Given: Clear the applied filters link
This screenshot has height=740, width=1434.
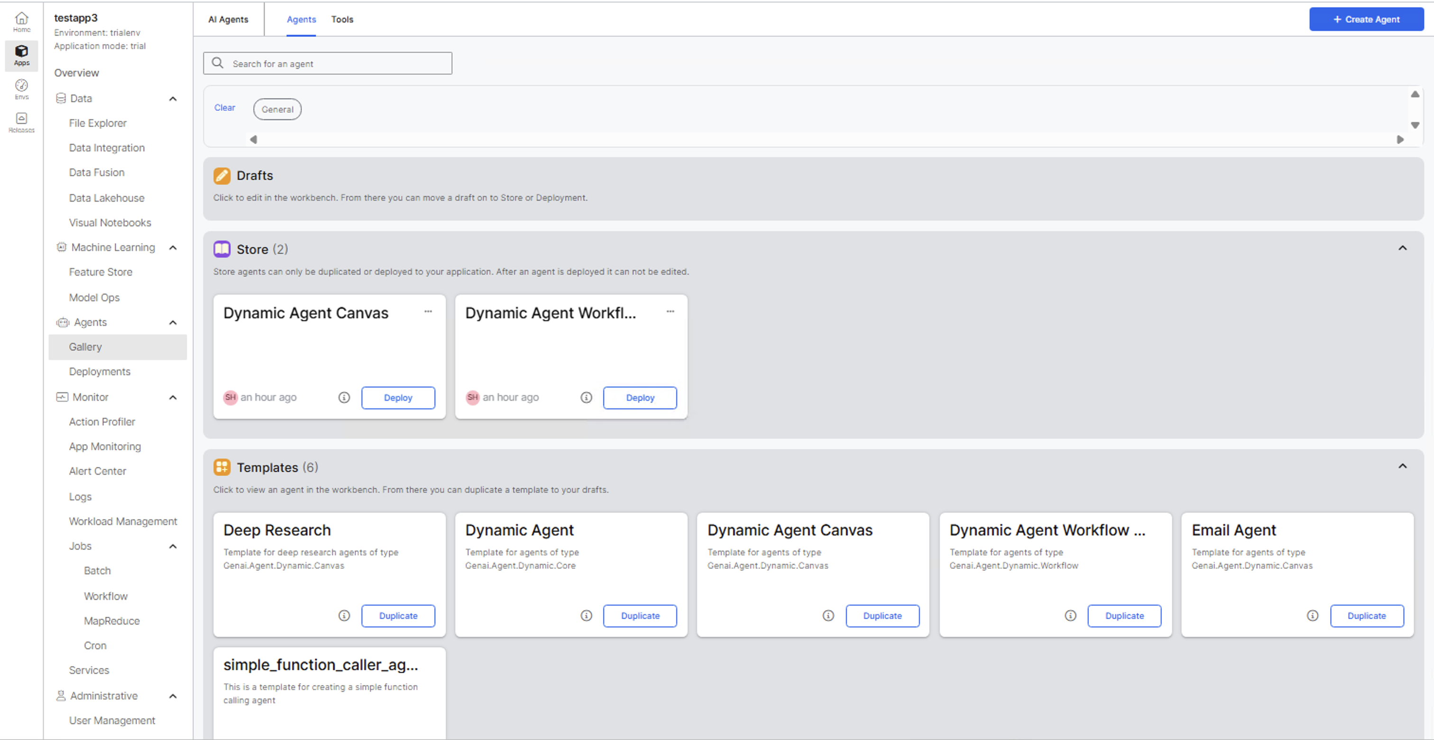Looking at the screenshot, I should tap(224, 108).
